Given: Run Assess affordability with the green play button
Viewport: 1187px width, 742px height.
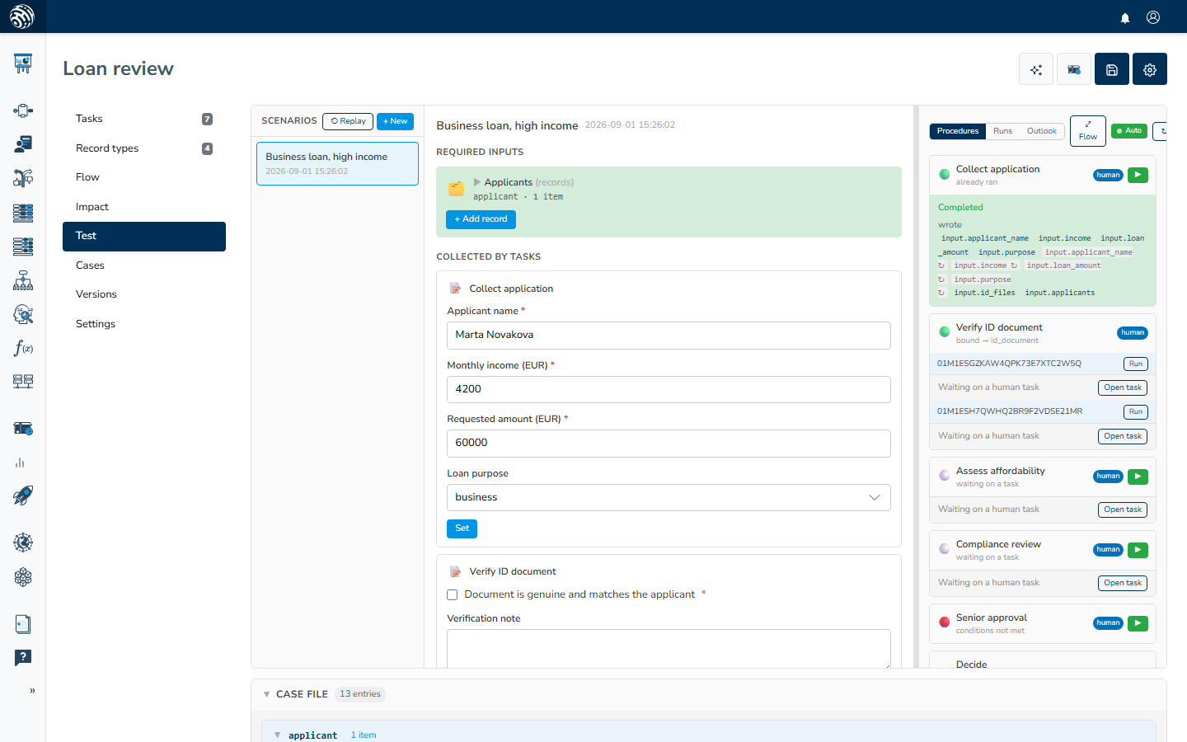Looking at the screenshot, I should tap(1138, 477).
